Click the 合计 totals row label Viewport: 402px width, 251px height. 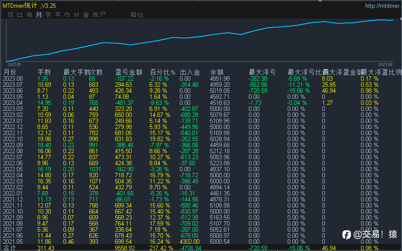(x=9, y=248)
